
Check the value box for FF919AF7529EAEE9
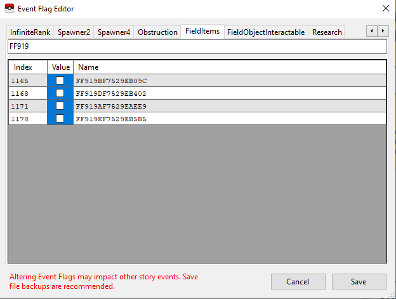pos(60,106)
